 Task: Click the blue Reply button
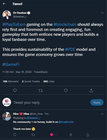97,102
